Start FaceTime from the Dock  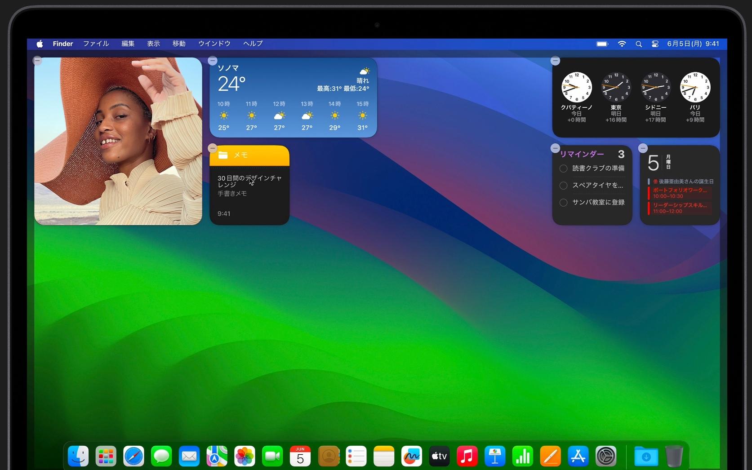[272, 456]
